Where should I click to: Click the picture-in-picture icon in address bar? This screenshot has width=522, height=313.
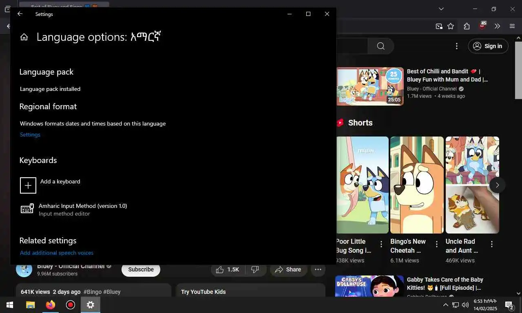[x=439, y=26]
